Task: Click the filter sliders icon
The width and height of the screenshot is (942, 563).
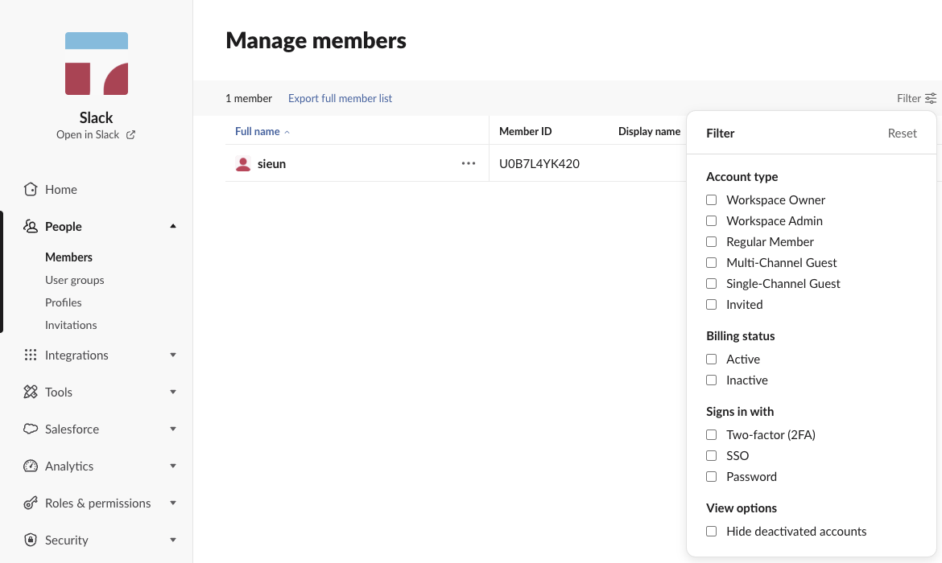Action: [931, 98]
